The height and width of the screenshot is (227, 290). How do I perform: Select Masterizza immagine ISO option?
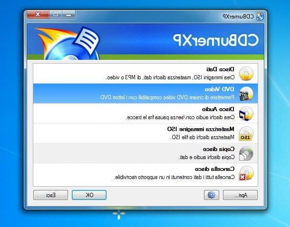pyautogui.click(x=145, y=133)
